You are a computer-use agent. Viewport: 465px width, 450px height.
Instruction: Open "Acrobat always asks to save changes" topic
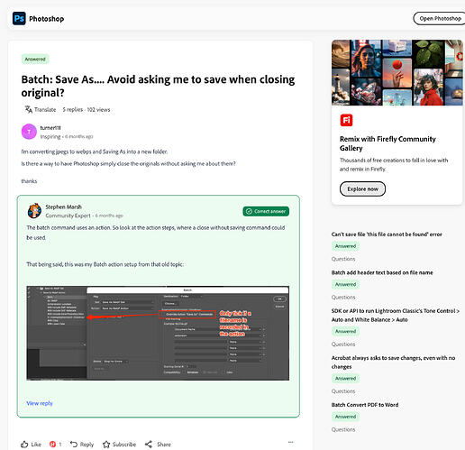[x=393, y=363]
